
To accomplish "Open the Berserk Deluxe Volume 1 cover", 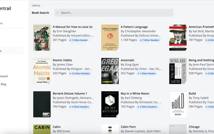I will (x=42, y=104).
